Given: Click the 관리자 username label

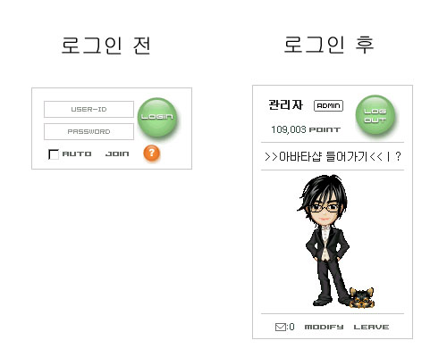Looking at the screenshot, I should pos(285,104).
